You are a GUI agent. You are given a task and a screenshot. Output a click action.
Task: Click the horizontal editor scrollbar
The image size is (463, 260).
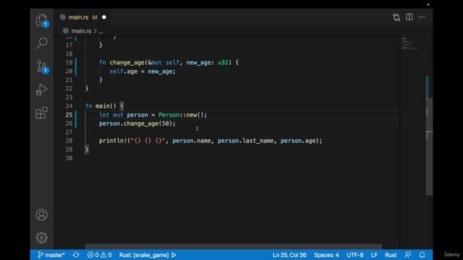pyautogui.click(x=233, y=246)
